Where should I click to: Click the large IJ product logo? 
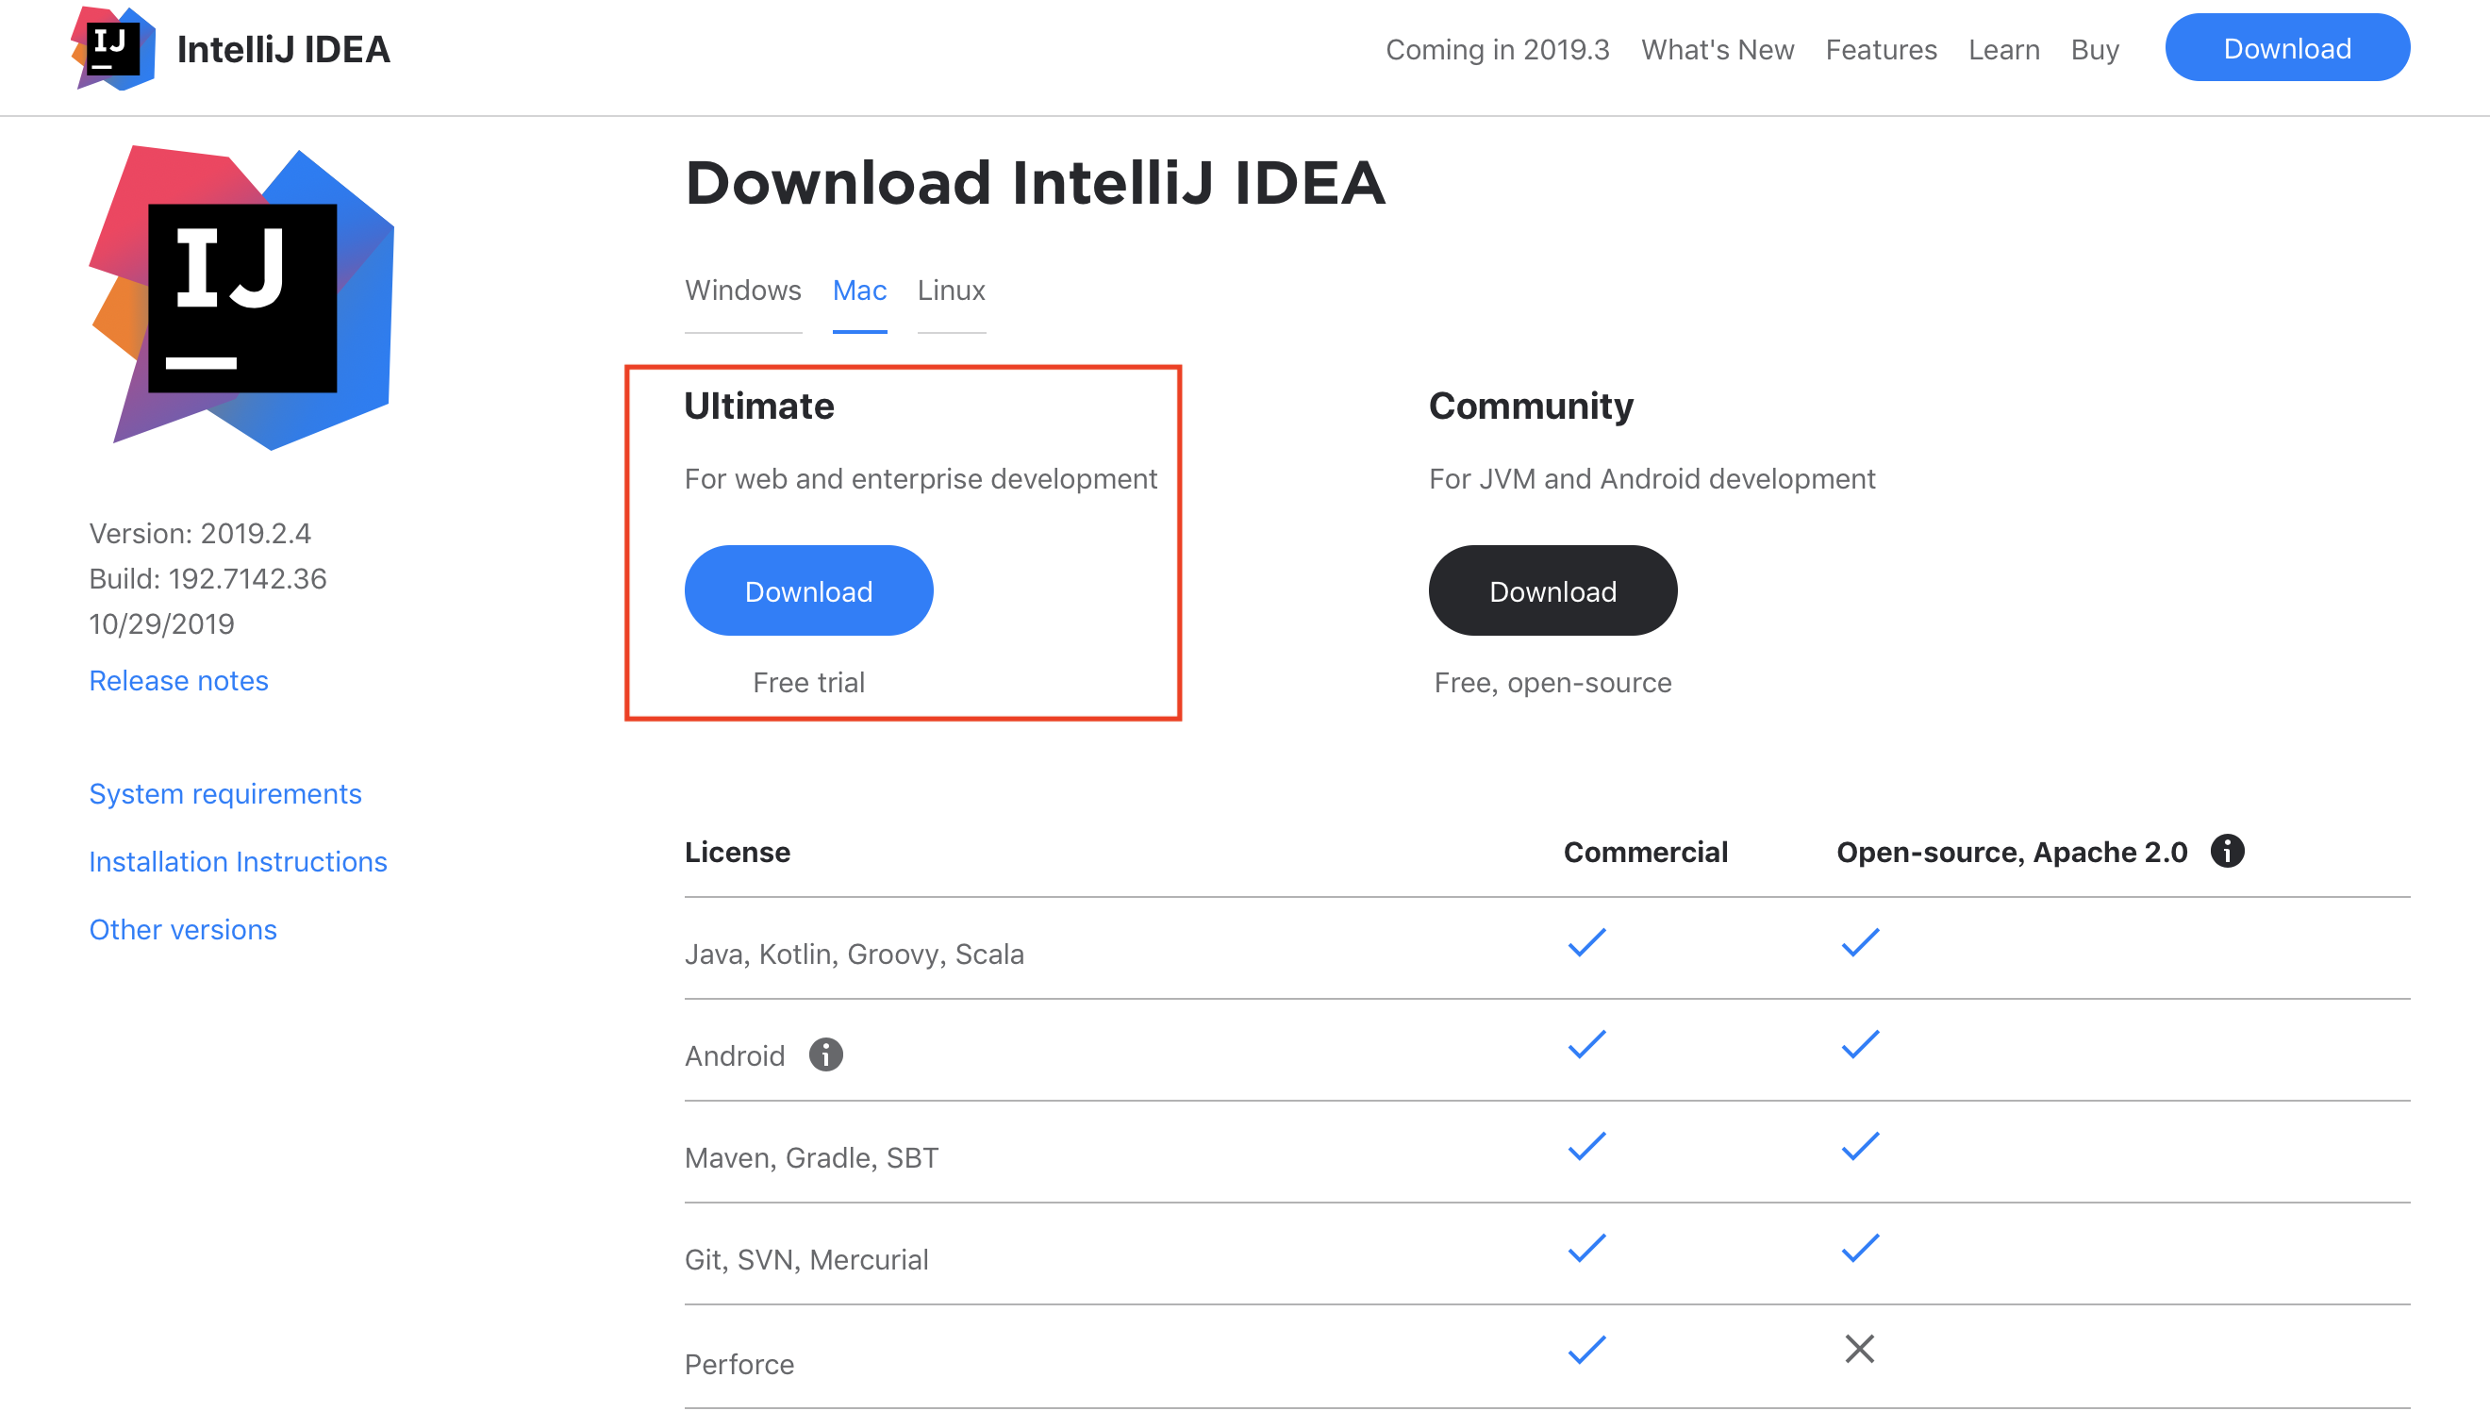(242, 297)
